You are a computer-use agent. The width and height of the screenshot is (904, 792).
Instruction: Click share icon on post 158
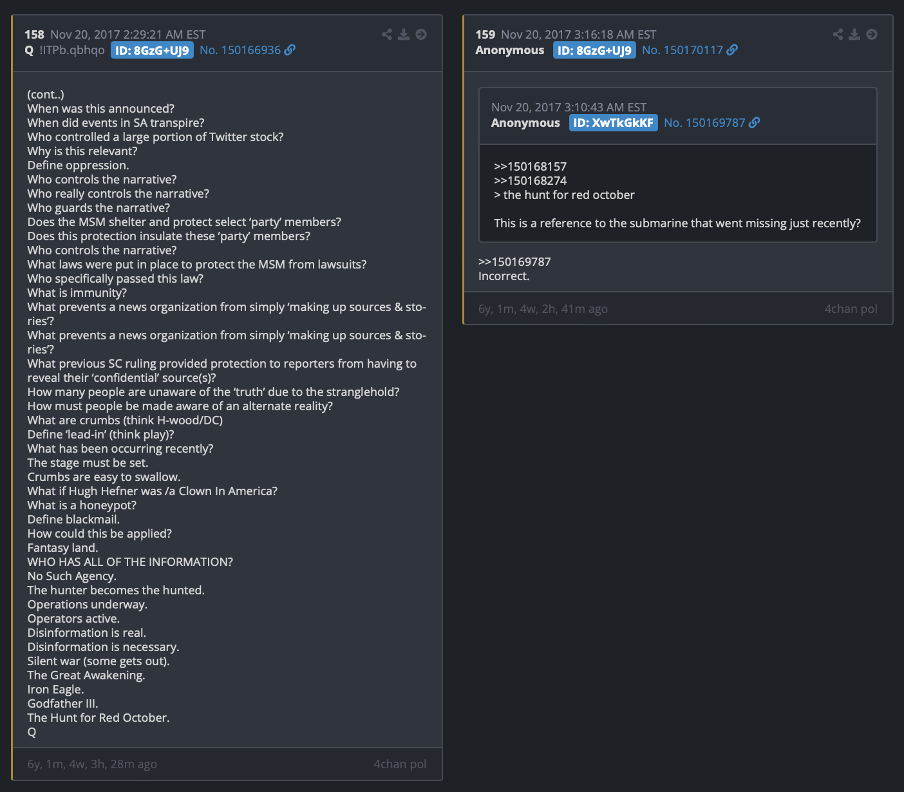coord(387,34)
